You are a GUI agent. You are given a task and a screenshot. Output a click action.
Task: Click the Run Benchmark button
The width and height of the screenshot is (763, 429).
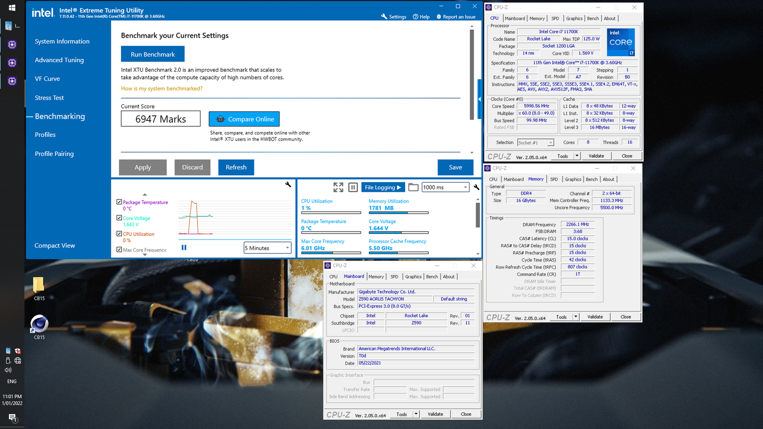point(153,54)
